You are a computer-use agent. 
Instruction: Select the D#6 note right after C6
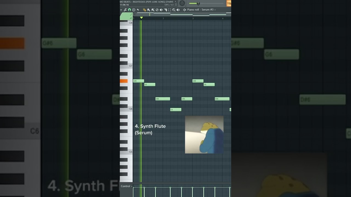(187, 99)
